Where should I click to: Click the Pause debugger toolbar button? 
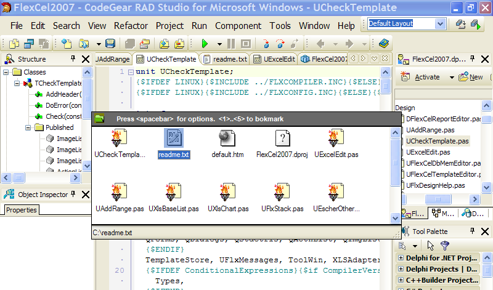(231, 44)
